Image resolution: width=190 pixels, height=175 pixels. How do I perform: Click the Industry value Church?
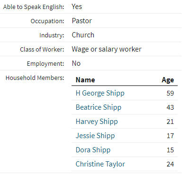83,35
